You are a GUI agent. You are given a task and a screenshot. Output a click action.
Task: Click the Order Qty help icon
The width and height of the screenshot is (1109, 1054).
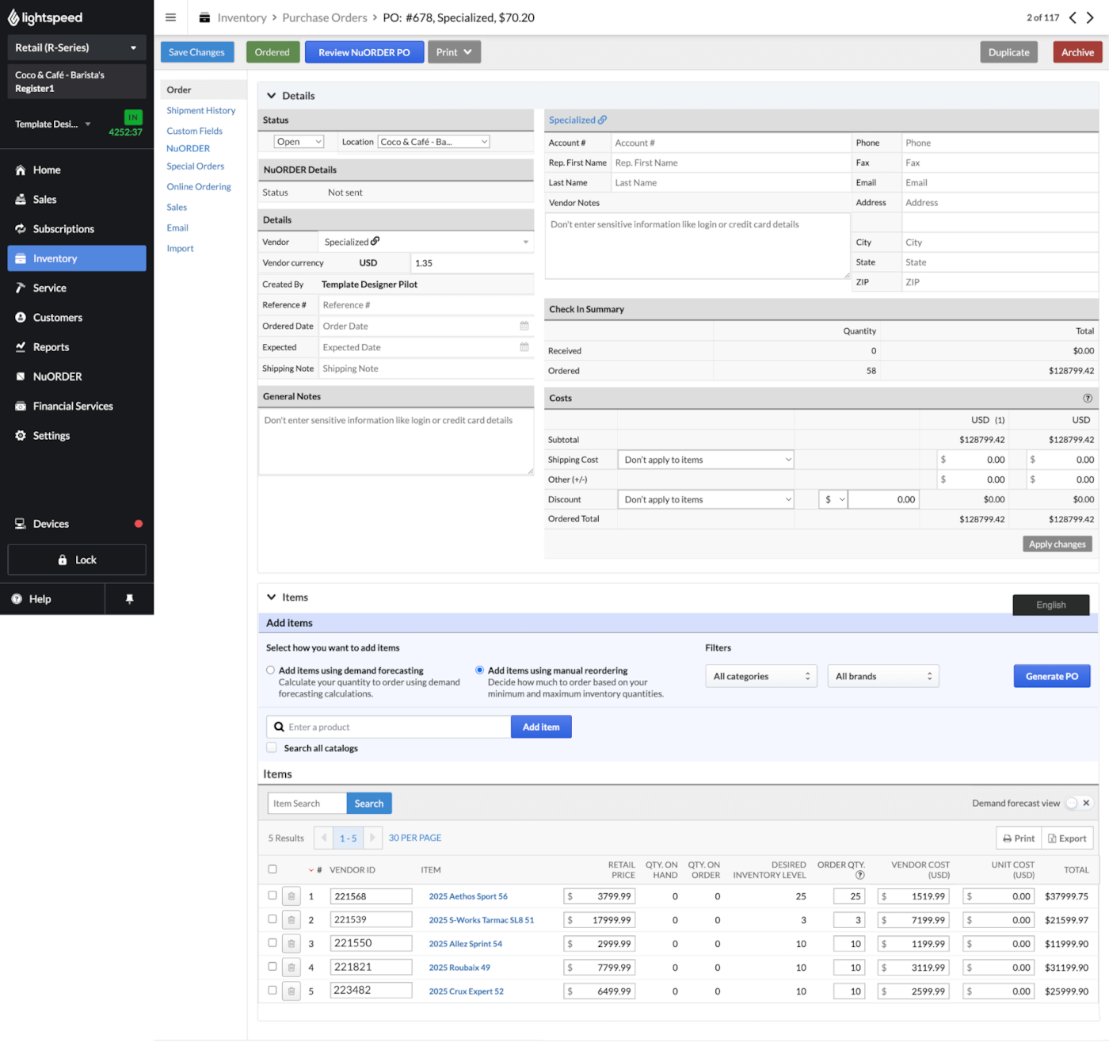[860, 875]
